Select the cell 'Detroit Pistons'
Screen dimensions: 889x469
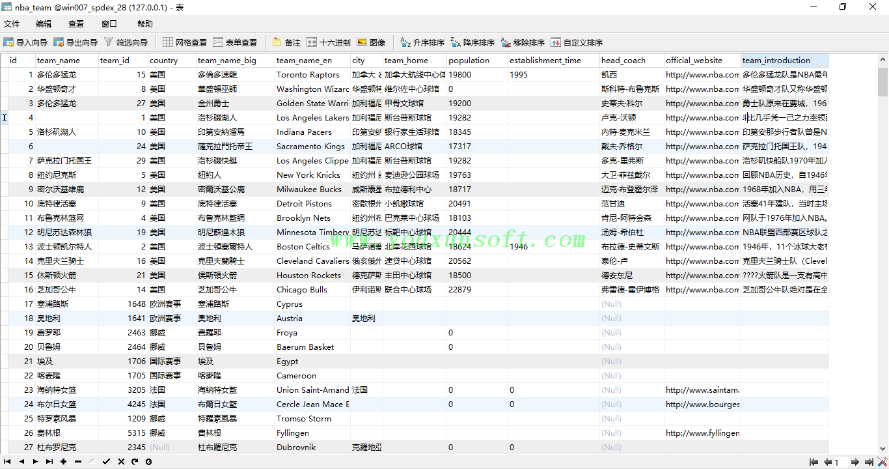tap(312, 204)
